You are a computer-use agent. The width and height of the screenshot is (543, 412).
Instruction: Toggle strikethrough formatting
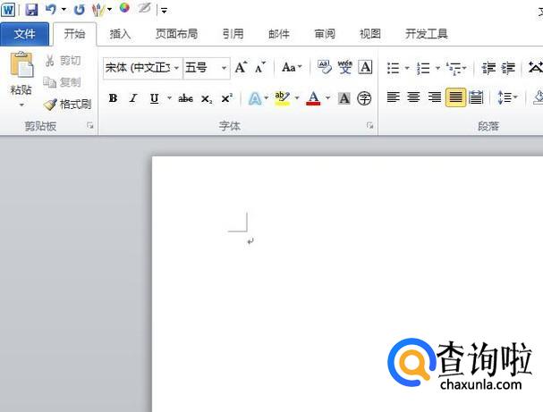(x=185, y=98)
